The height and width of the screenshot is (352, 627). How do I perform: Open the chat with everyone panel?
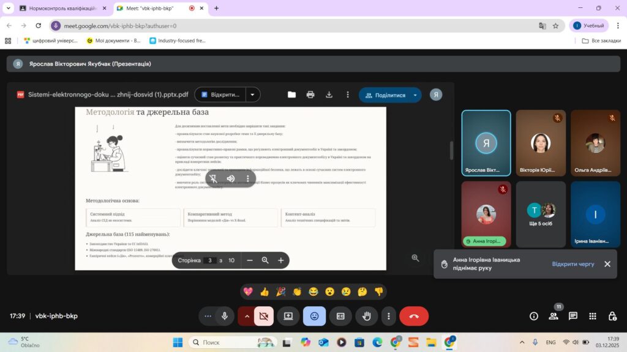(x=573, y=316)
